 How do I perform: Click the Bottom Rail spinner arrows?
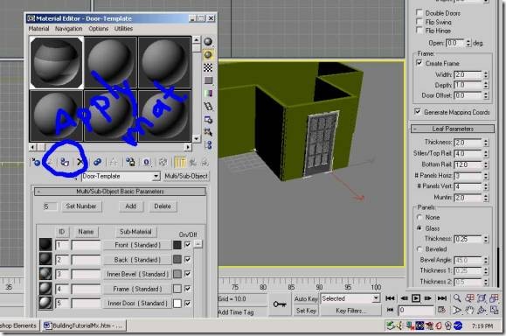(x=486, y=164)
